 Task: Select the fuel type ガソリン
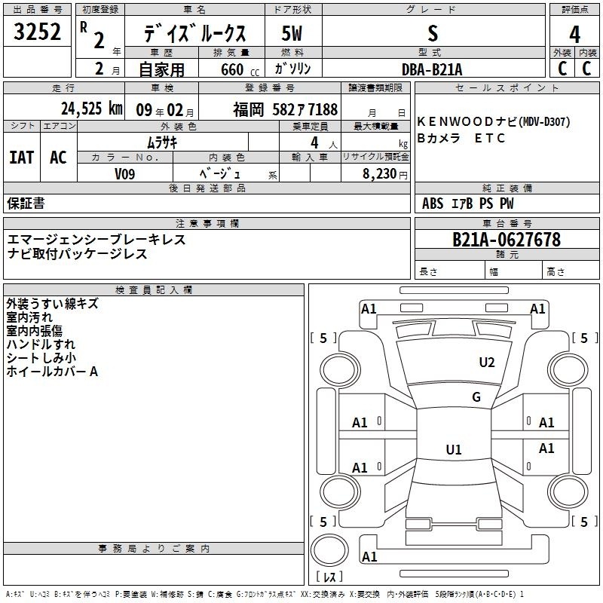[x=292, y=69]
